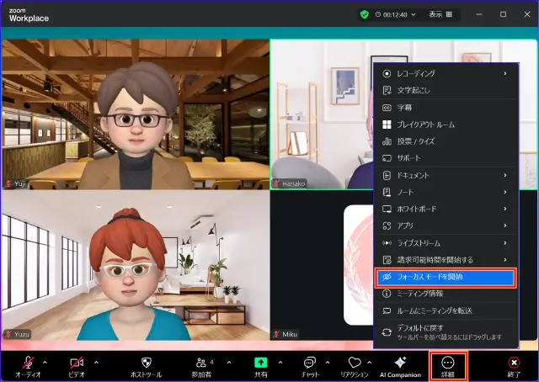Maximize the Zoom meeting window

click(503, 14)
